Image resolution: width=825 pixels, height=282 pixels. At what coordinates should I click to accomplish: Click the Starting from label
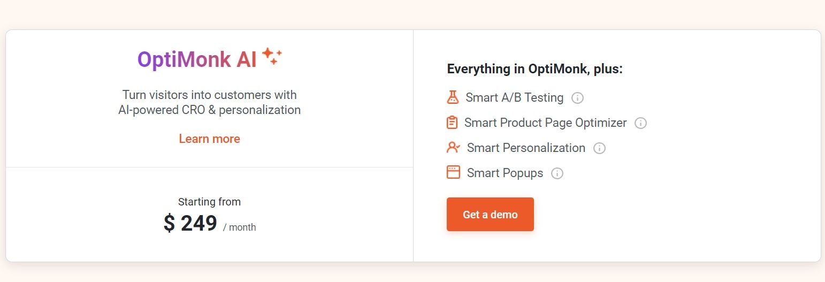209,202
